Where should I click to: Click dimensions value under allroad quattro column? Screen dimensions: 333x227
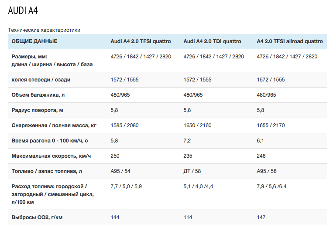(x=287, y=57)
